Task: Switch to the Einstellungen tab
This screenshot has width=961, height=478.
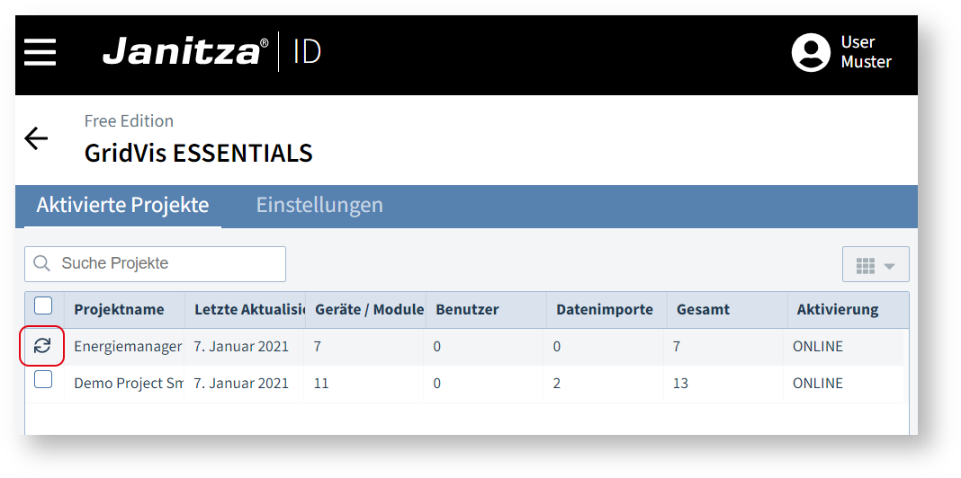Action: 319,205
